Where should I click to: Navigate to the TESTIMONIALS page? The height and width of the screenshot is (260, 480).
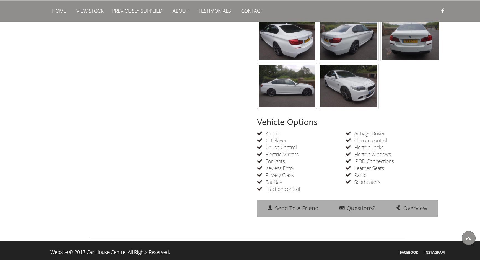click(214, 11)
